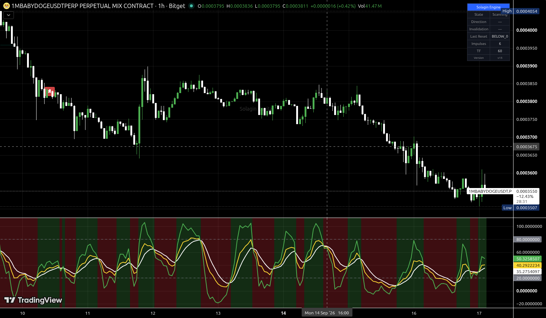This screenshot has height=318, width=546.
Task: Click the red signal marker on chart
Action: click(x=50, y=92)
